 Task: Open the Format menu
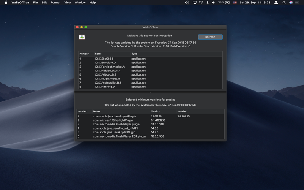55,3
